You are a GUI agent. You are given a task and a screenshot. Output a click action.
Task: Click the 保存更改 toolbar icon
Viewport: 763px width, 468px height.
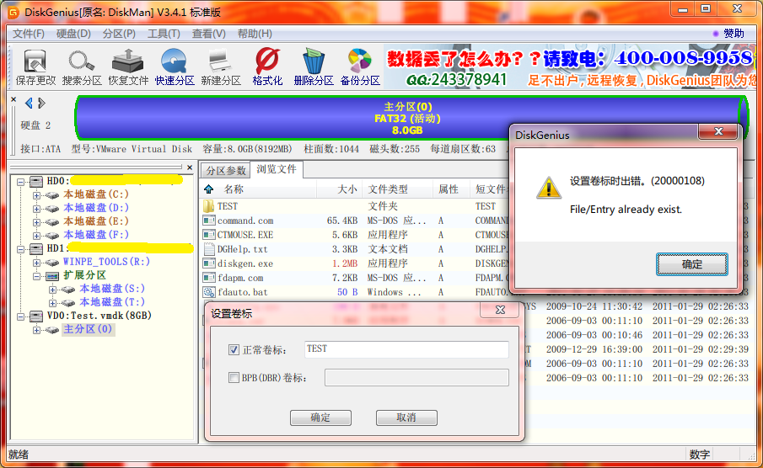[35, 67]
